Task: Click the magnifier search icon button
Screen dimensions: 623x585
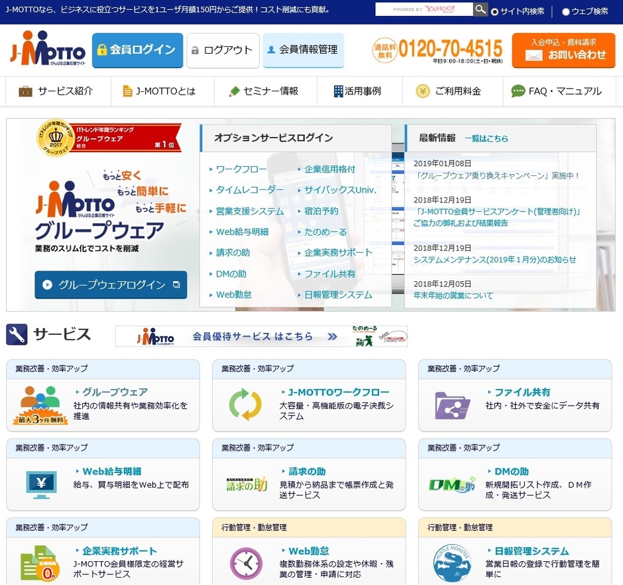Action: tap(481, 10)
